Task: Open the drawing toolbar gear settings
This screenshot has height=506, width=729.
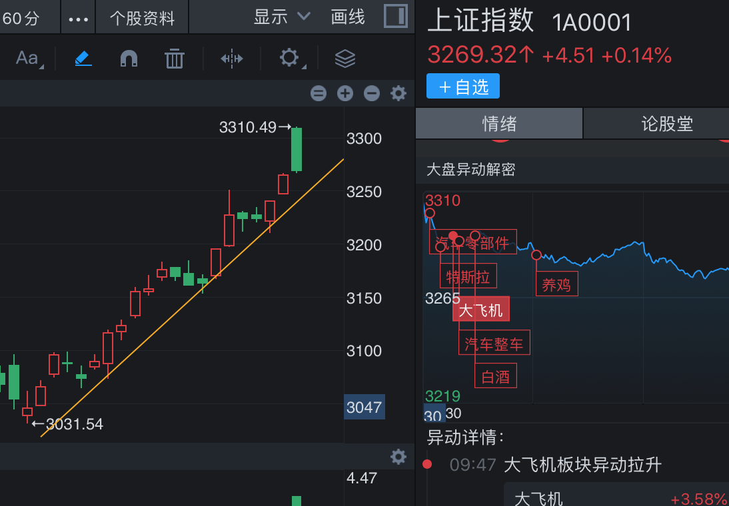Action: [x=290, y=59]
